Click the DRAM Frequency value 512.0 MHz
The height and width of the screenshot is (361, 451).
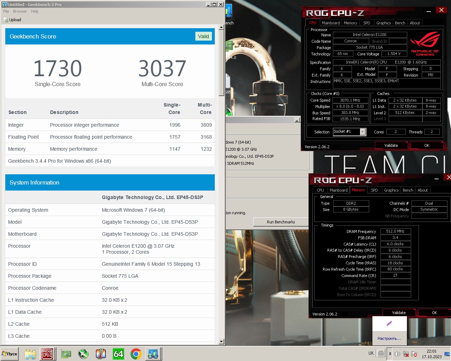(395, 231)
